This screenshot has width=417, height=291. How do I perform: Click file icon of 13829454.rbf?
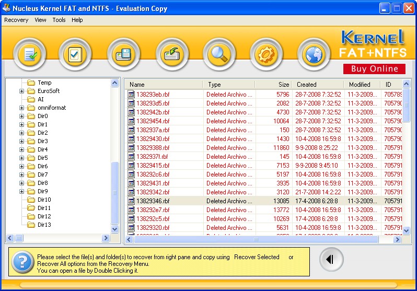(131, 121)
